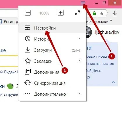Screen dimensions: 122x127
Task: Click the Facebook bookmark icon in the bookmarks bar
Action: click(x=1, y=21)
